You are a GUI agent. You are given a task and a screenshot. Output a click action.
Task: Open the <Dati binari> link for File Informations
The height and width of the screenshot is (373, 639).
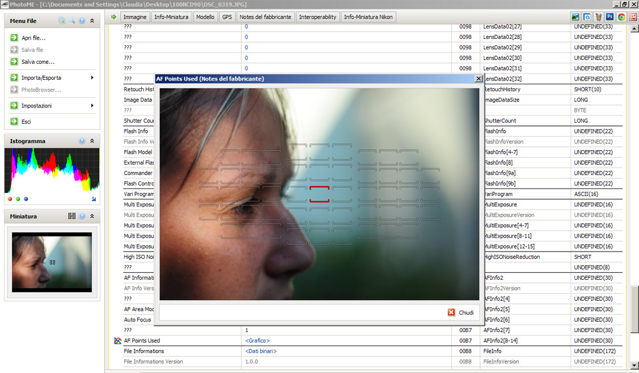pyautogui.click(x=261, y=351)
